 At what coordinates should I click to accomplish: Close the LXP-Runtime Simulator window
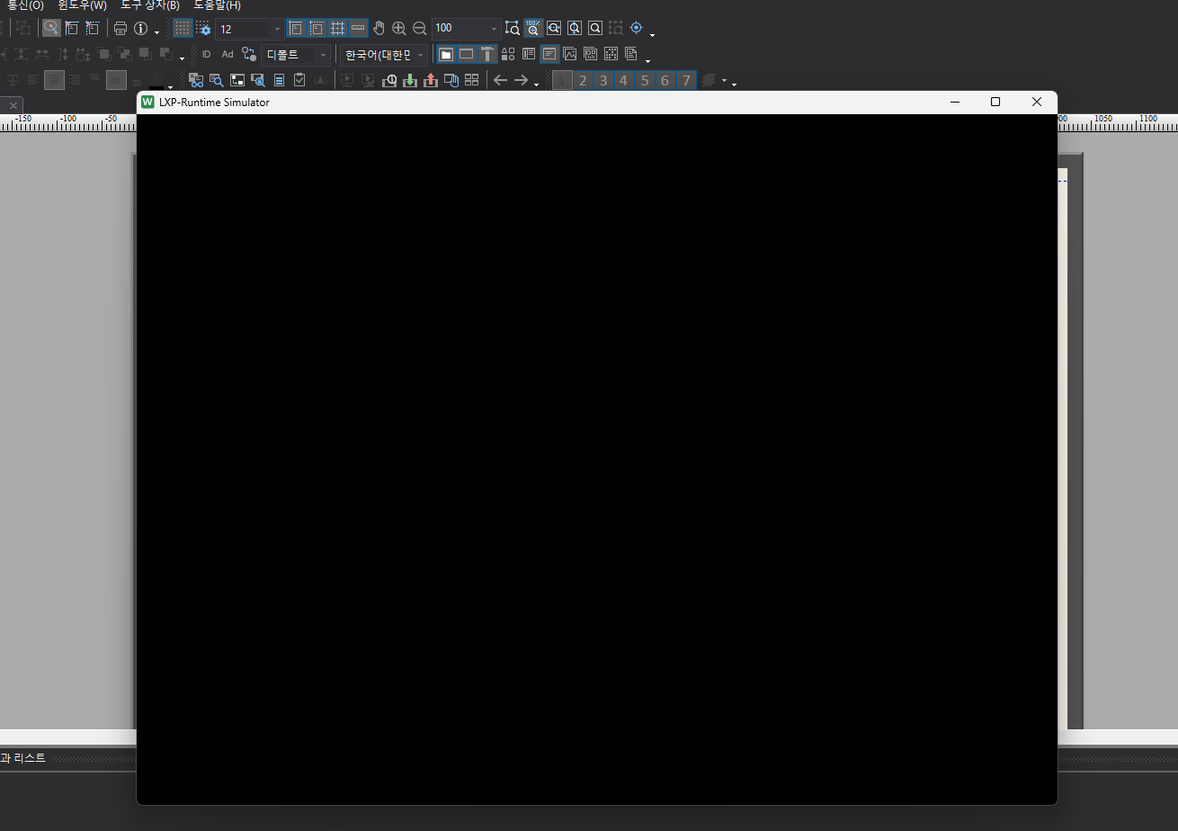1037,102
